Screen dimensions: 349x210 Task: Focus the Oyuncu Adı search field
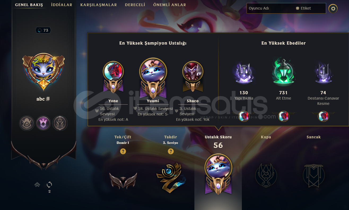pos(271,8)
